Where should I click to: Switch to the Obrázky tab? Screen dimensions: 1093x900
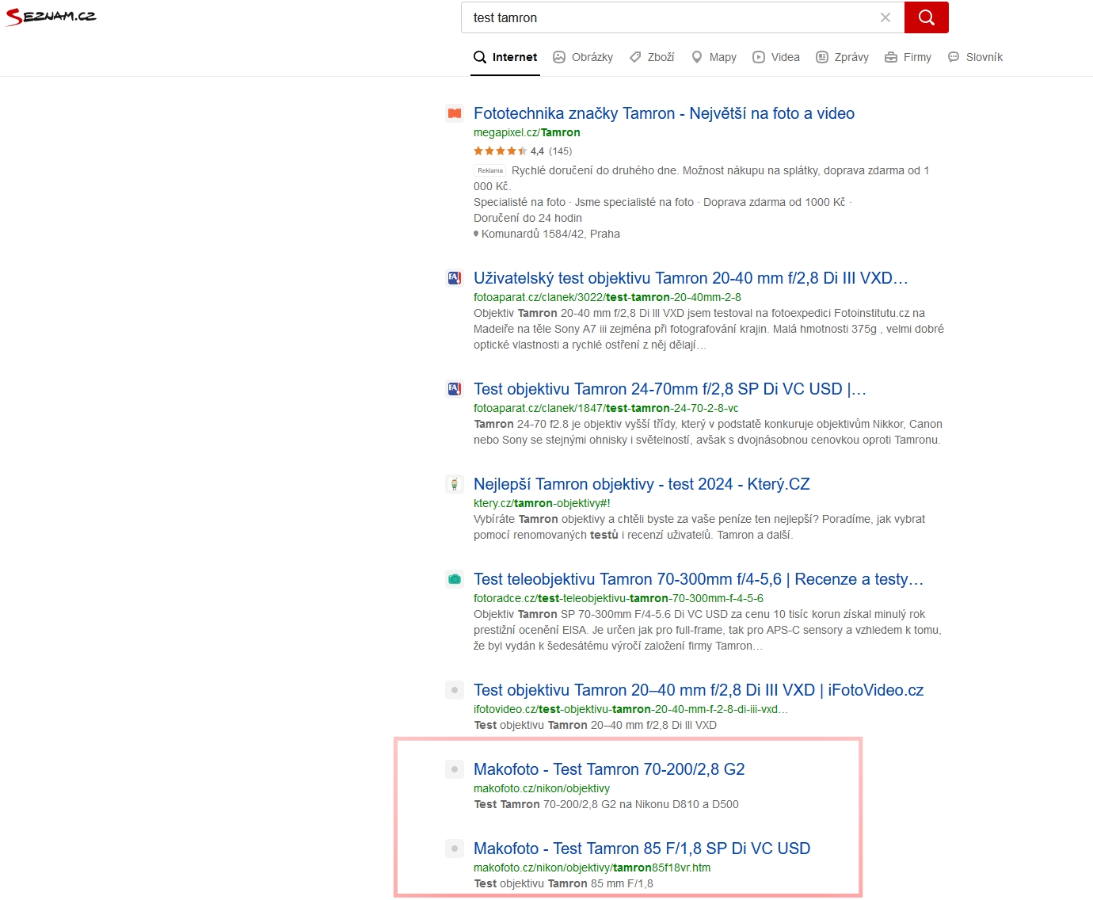[583, 57]
